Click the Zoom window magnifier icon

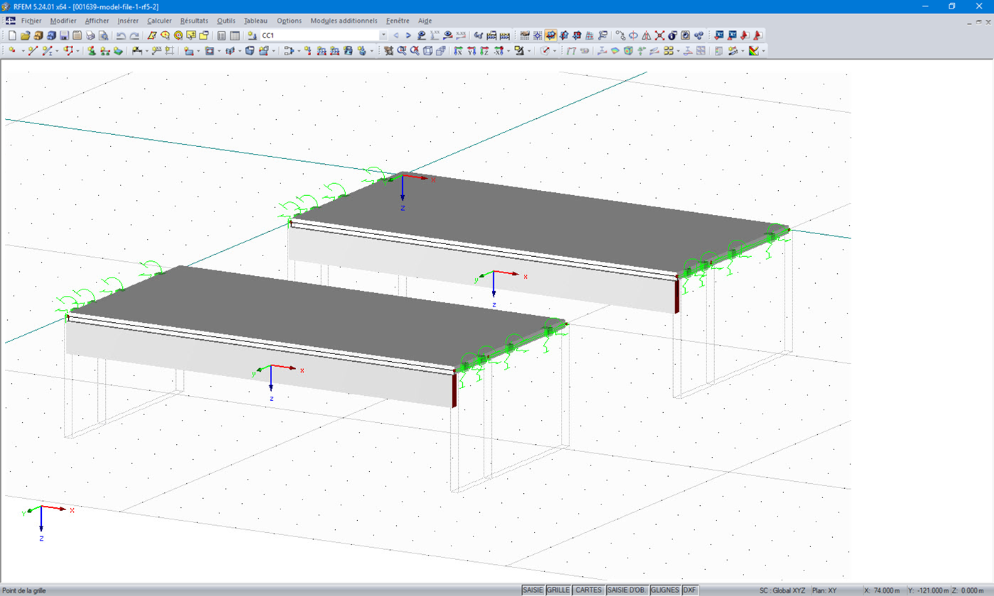402,51
